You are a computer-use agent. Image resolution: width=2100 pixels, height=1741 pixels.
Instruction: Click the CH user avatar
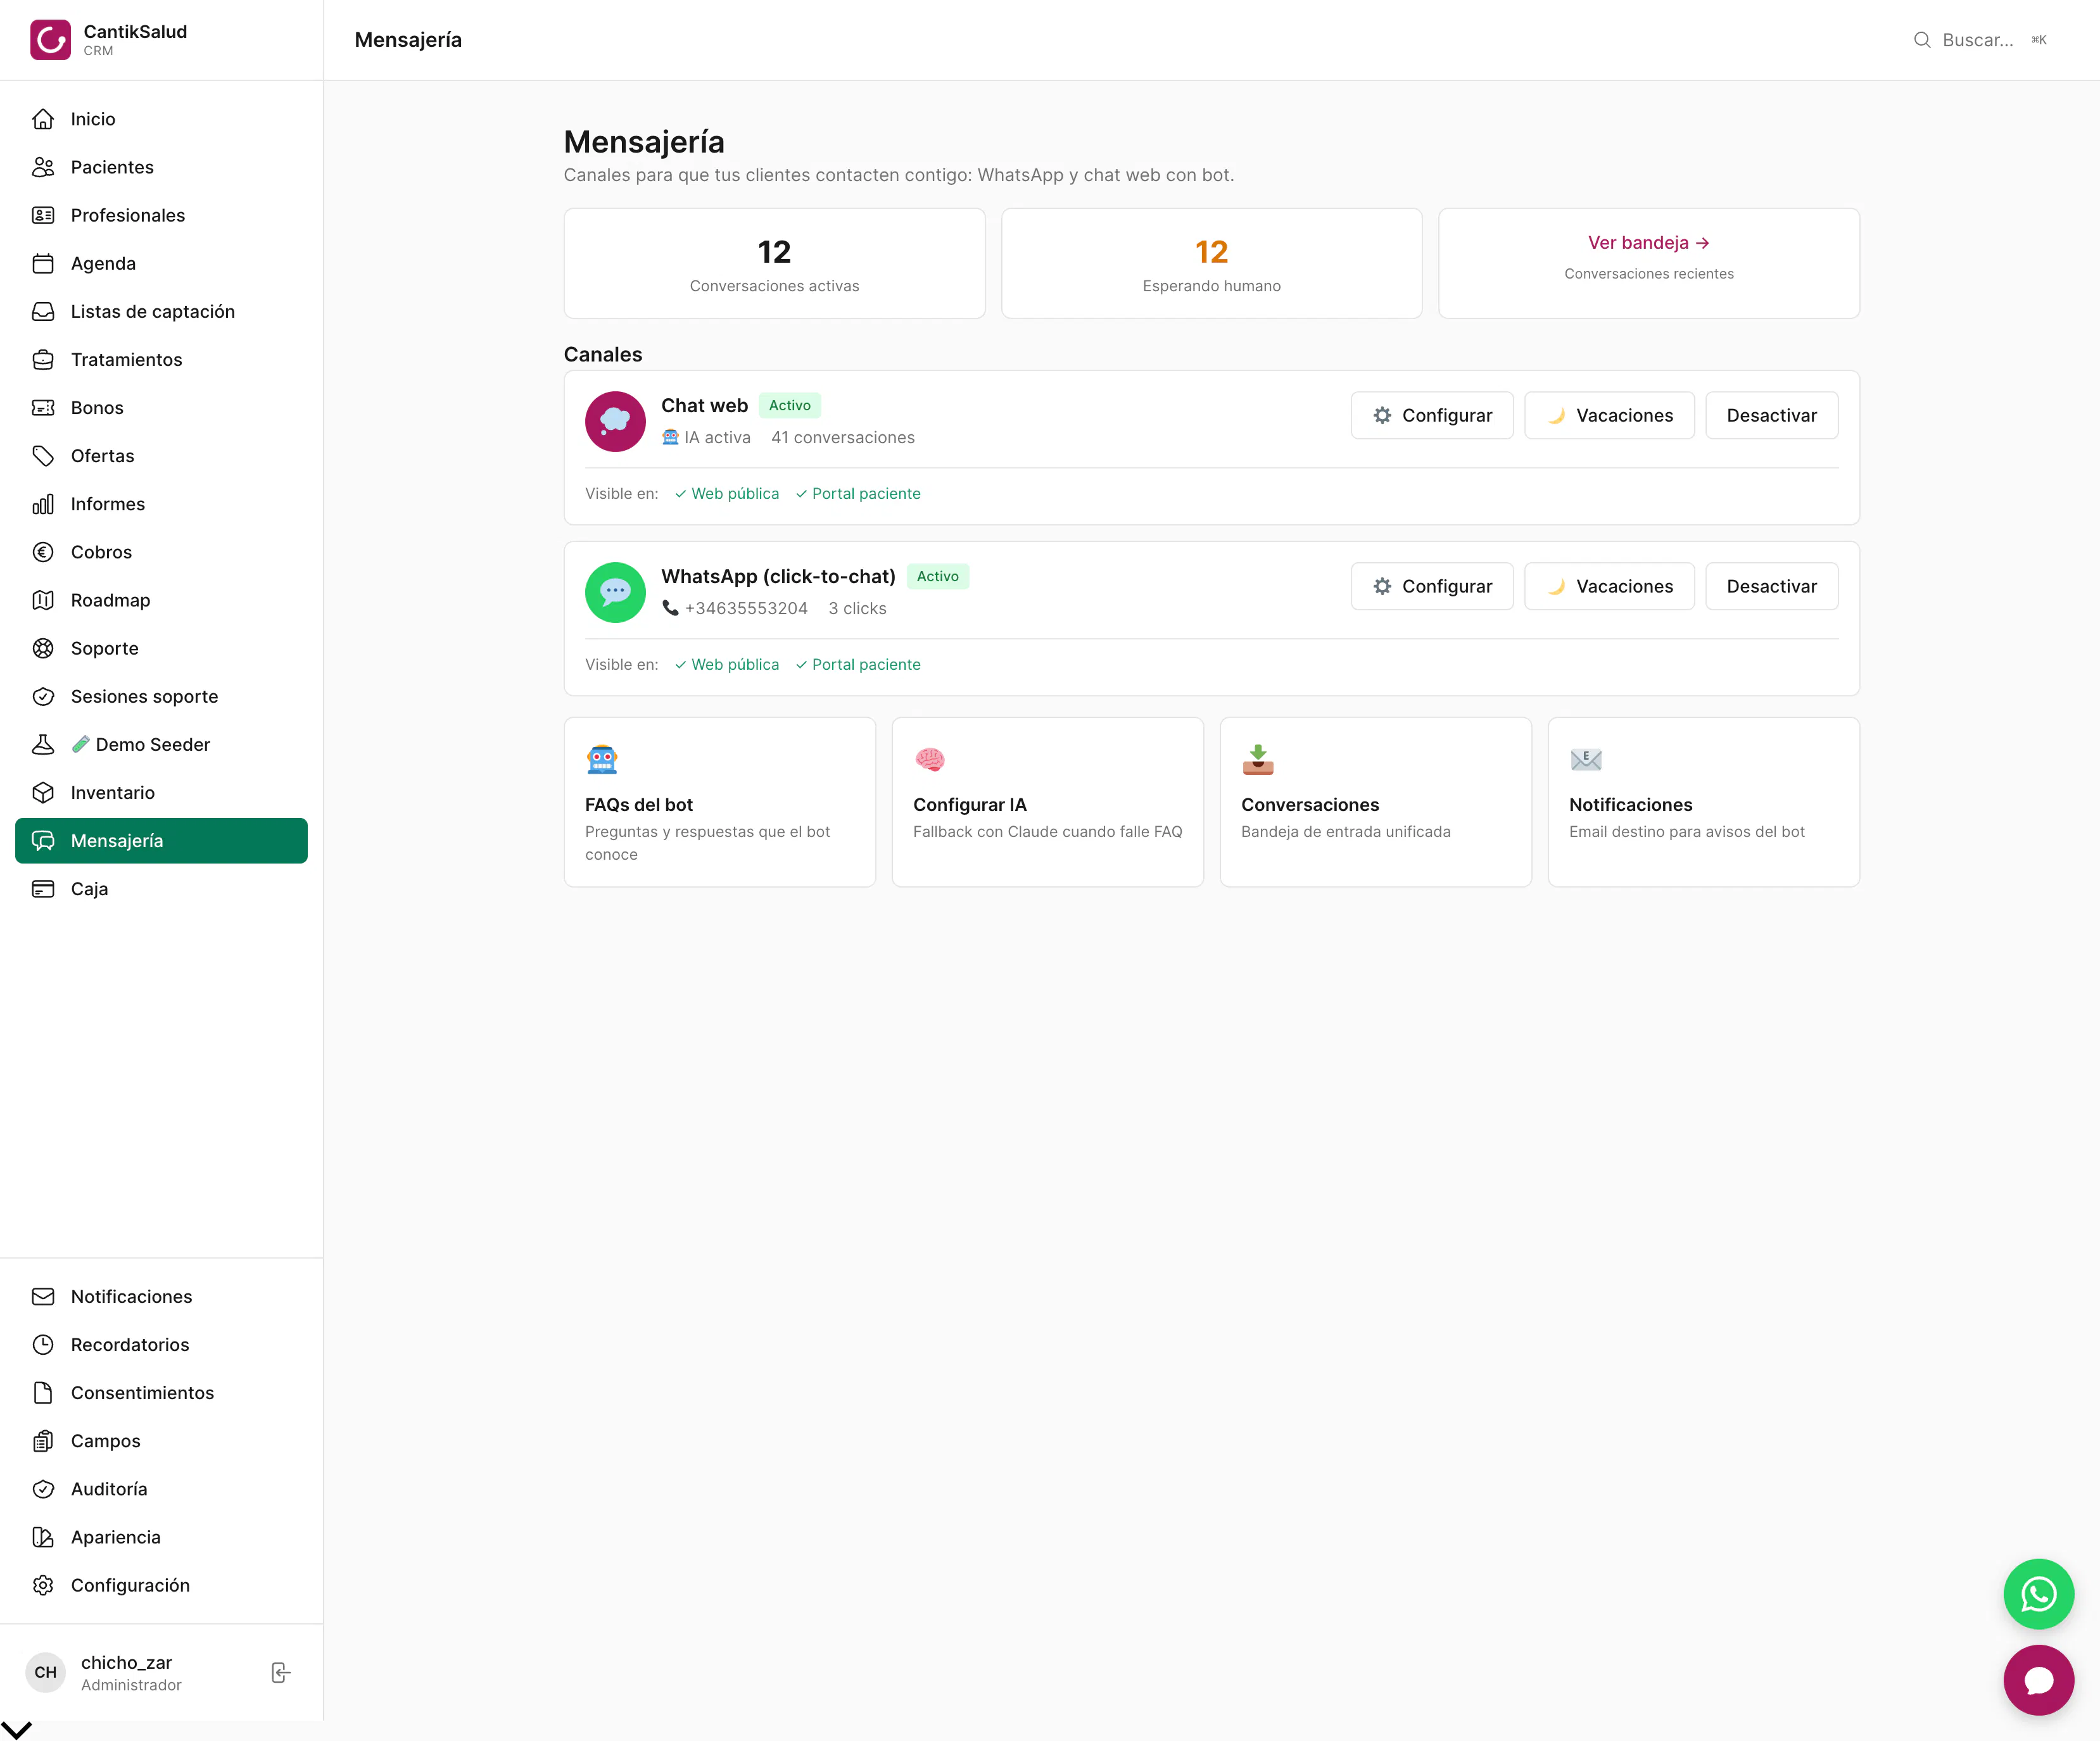click(45, 1672)
